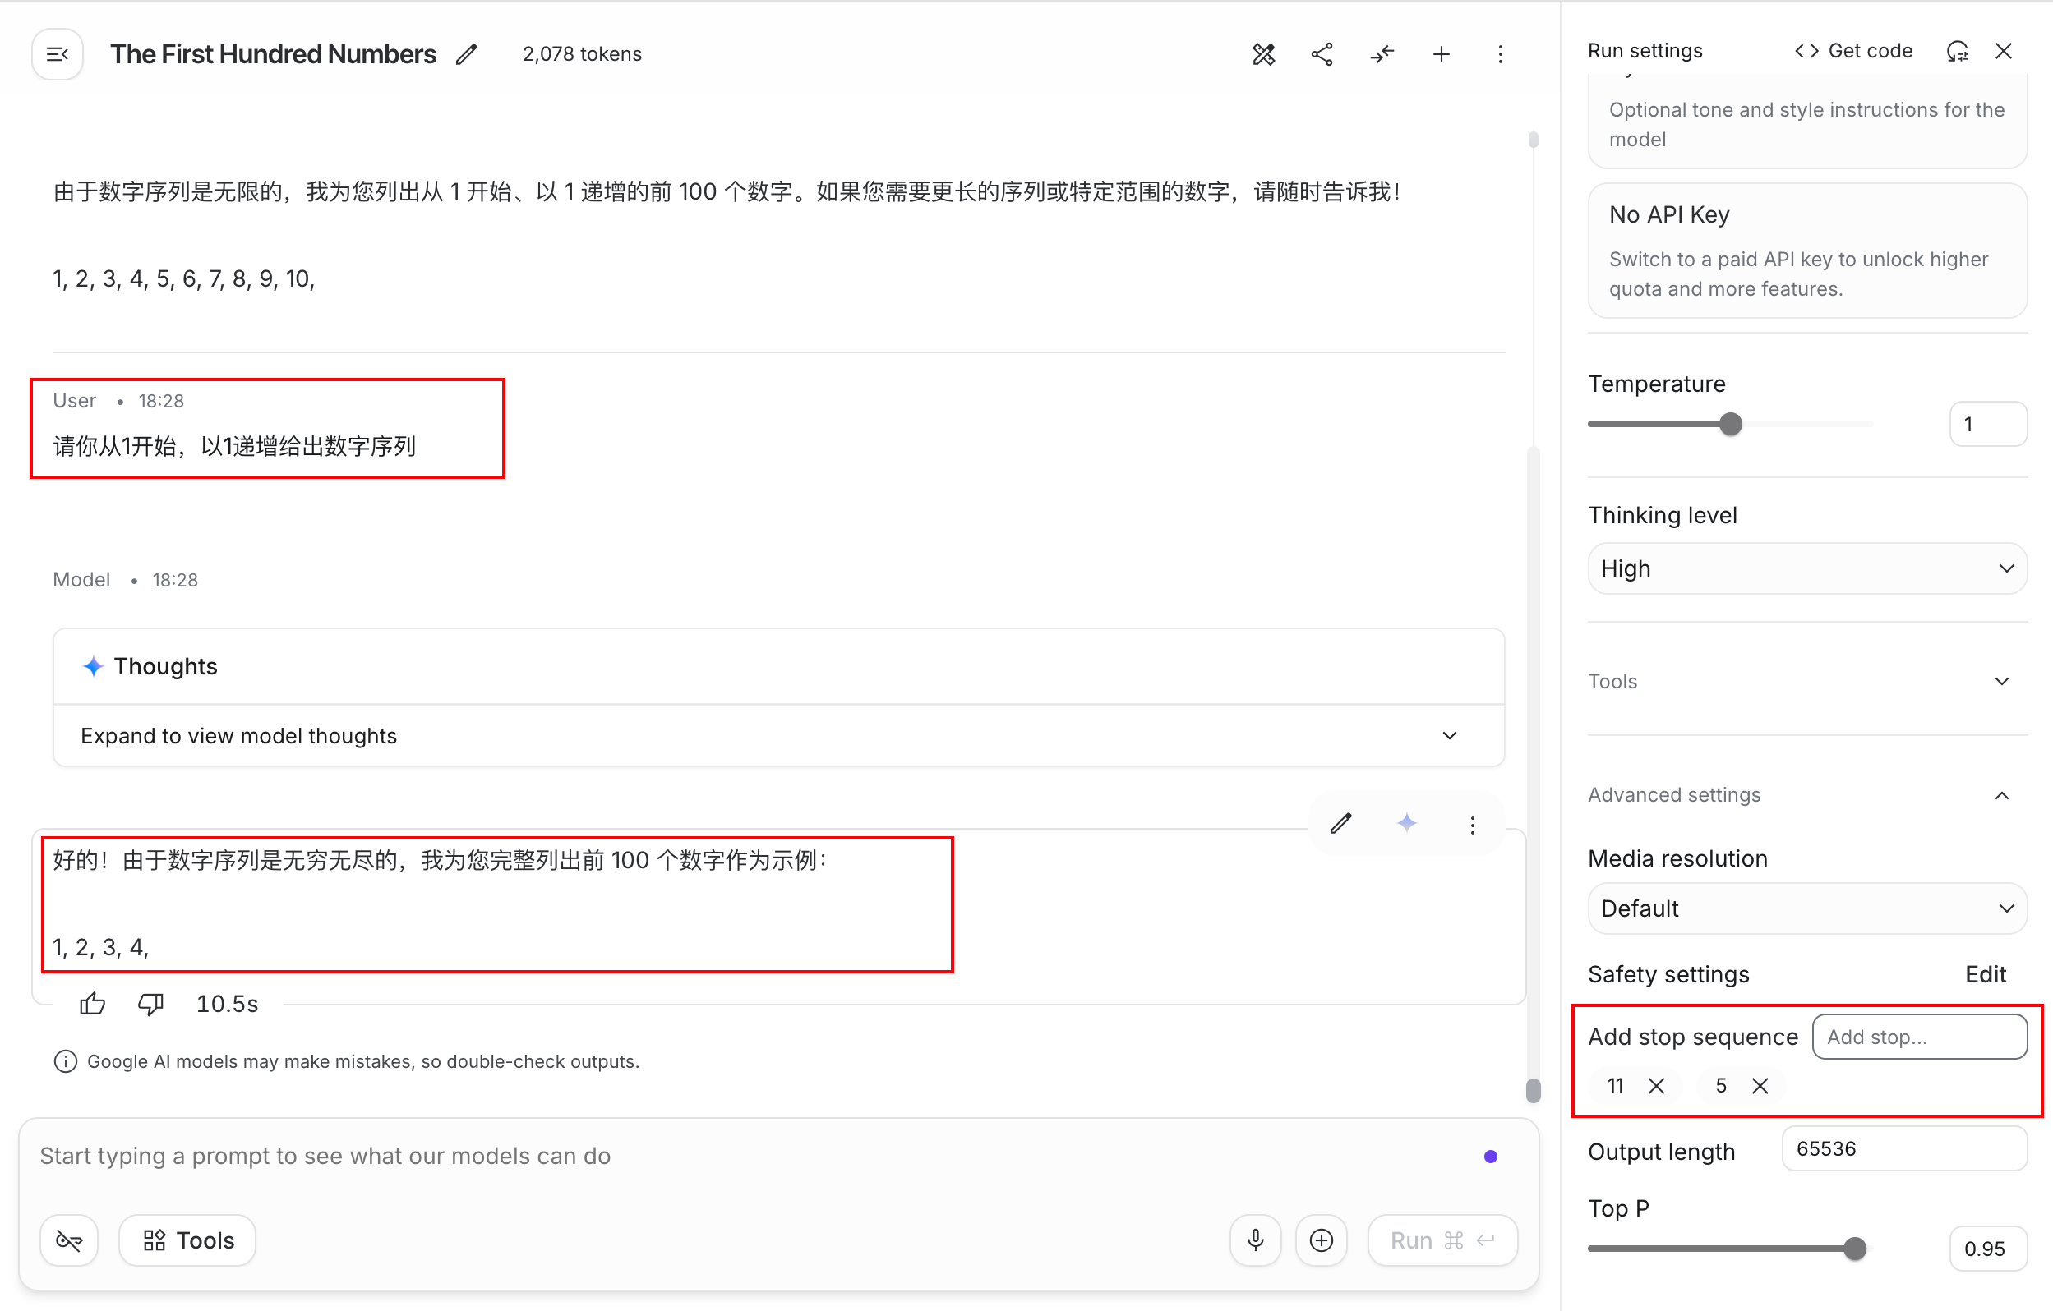
Task: Give the response a thumbs up
Action: pyautogui.click(x=92, y=1004)
